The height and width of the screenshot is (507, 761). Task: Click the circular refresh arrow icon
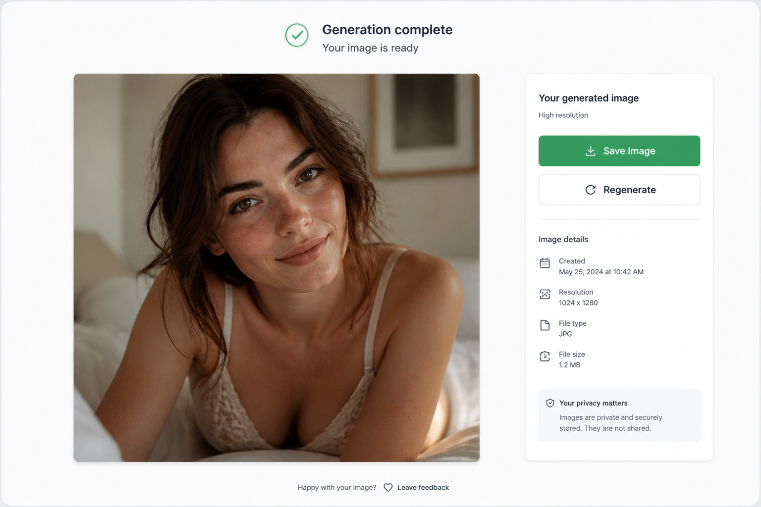click(x=591, y=190)
